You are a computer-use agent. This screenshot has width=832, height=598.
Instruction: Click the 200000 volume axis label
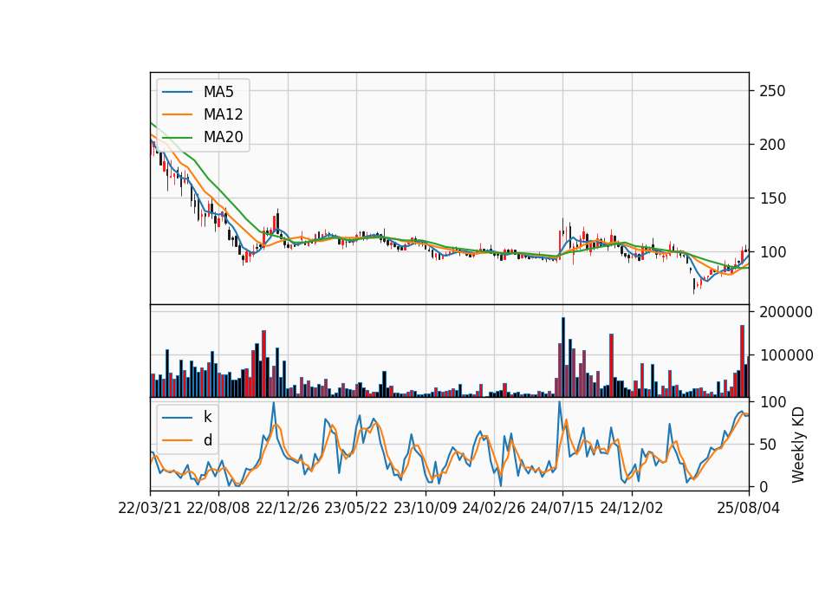[786, 312]
